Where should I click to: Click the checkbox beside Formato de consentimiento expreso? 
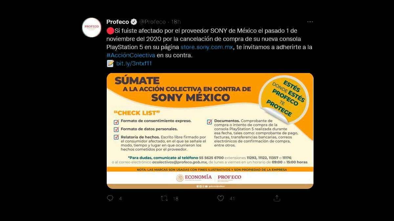(x=116, y=122)
